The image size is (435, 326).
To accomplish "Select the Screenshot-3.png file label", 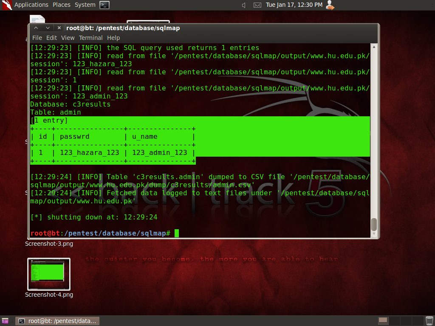I will (49, 244).
